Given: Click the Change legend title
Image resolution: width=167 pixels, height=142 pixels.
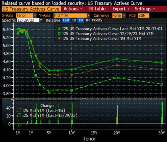Looking at the screenshot, I should pyautogui.click(x=47, y=106).
